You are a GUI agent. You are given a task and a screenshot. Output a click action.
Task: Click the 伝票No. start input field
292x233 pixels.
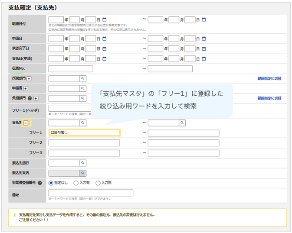71,69
